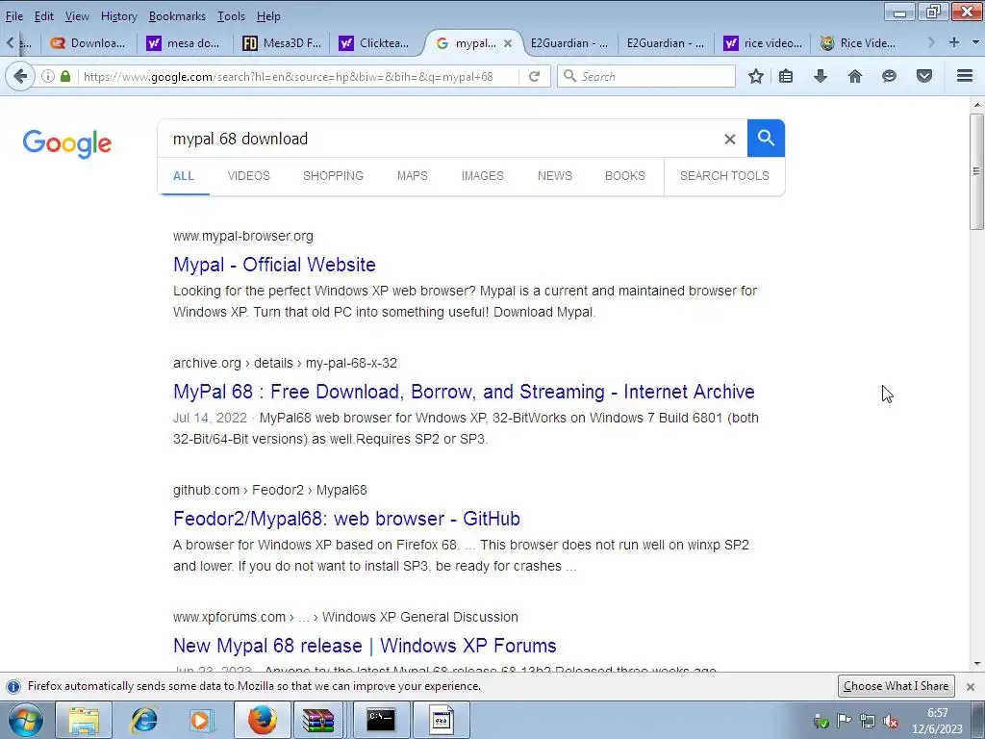The height and width of the screenshot is (739, 985).
Task: Click the muted volume tray icon
Action: click(x=890, y=722)
